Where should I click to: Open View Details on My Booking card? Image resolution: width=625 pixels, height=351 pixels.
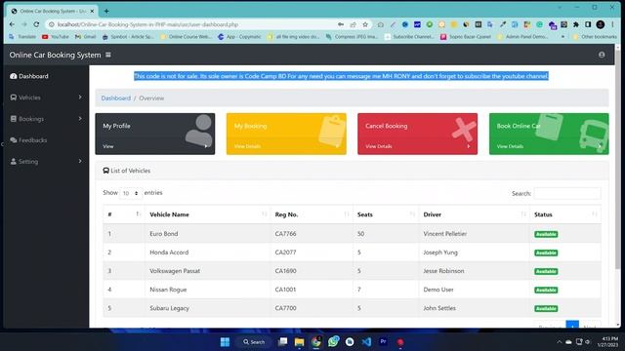tap(247, 146)
